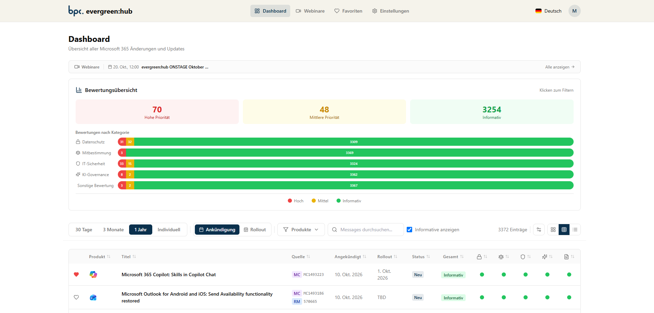Sort table by Gesamt column

click(x=453, y=257)
